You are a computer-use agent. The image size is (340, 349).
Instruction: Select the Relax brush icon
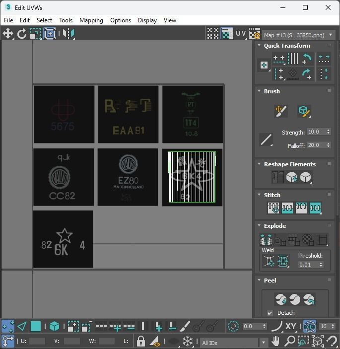304,111
